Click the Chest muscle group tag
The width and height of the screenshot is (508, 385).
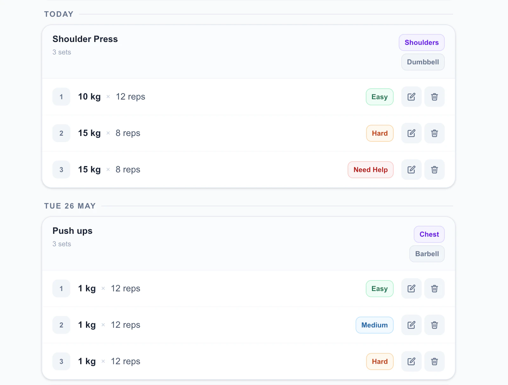429,234
